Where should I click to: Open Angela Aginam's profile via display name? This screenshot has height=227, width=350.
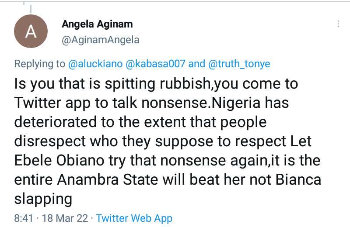[97, 24]
